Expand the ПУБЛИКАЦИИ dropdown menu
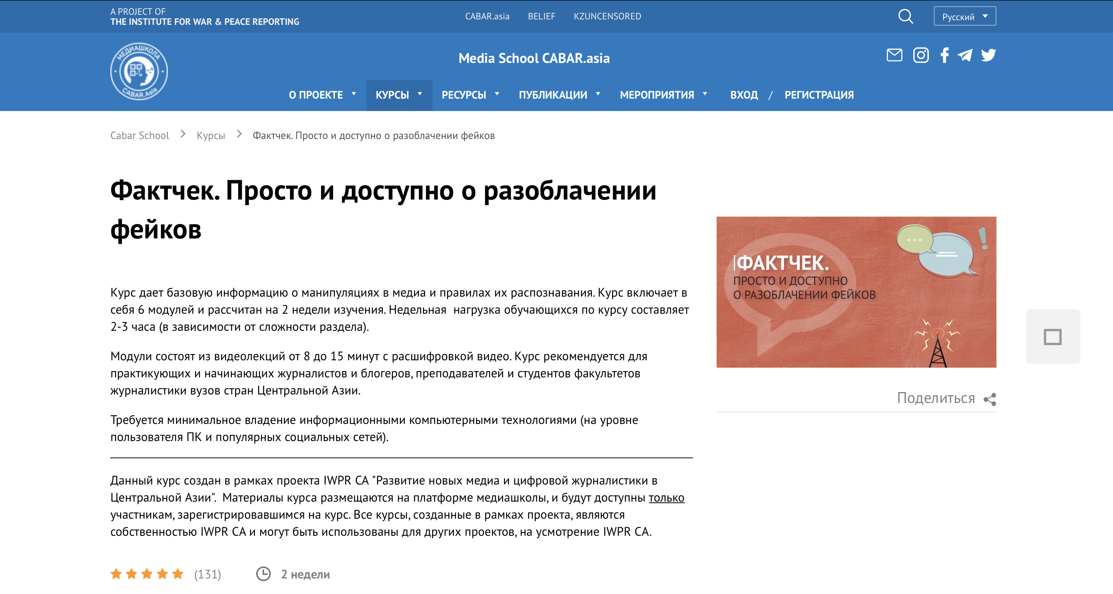The width and height of the screenshot is (1113, 594). pyautogui.click(x=559, y=95)
